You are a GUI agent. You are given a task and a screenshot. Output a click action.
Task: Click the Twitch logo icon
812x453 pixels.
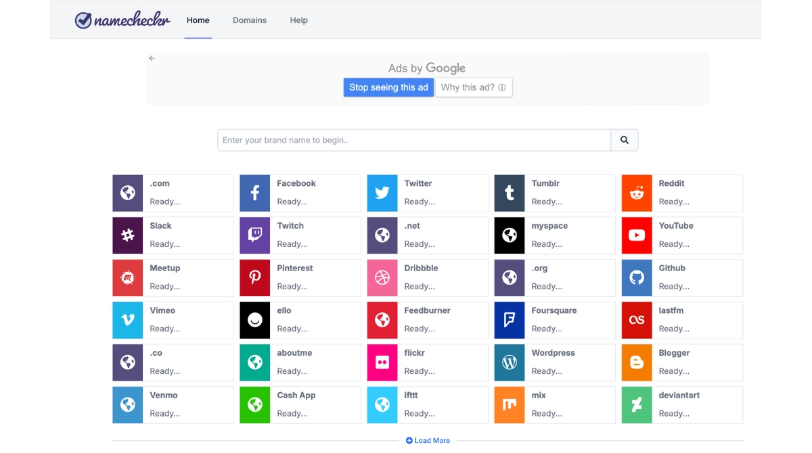point(255,235)
